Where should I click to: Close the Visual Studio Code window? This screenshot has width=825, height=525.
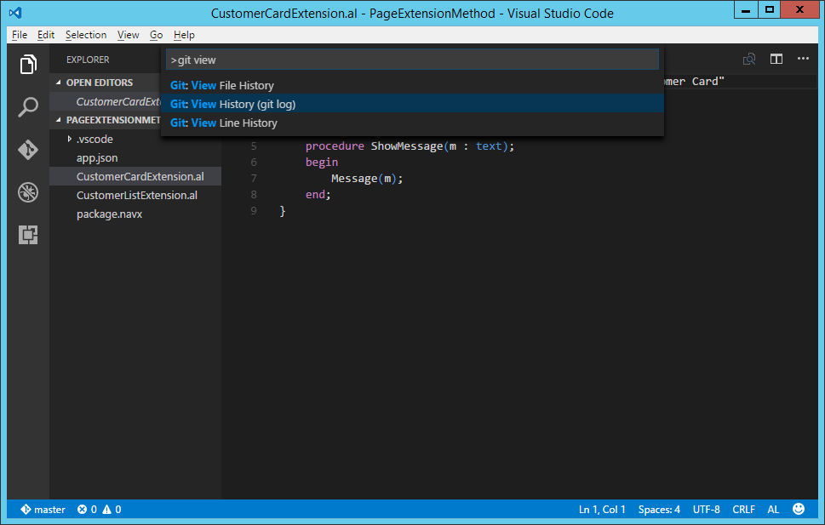pos(799,9)
